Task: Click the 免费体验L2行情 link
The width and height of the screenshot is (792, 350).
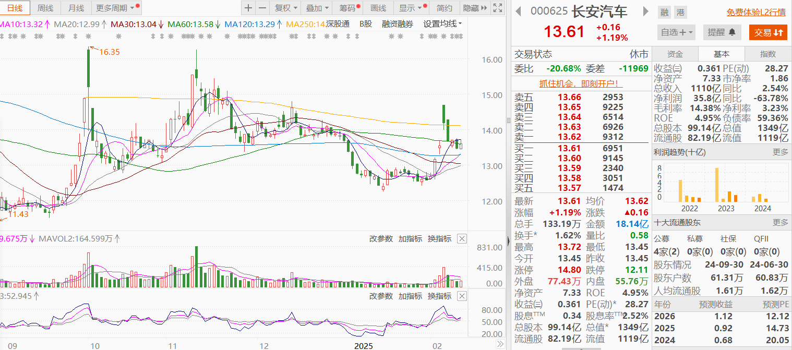Action: (x=756, y=12)
